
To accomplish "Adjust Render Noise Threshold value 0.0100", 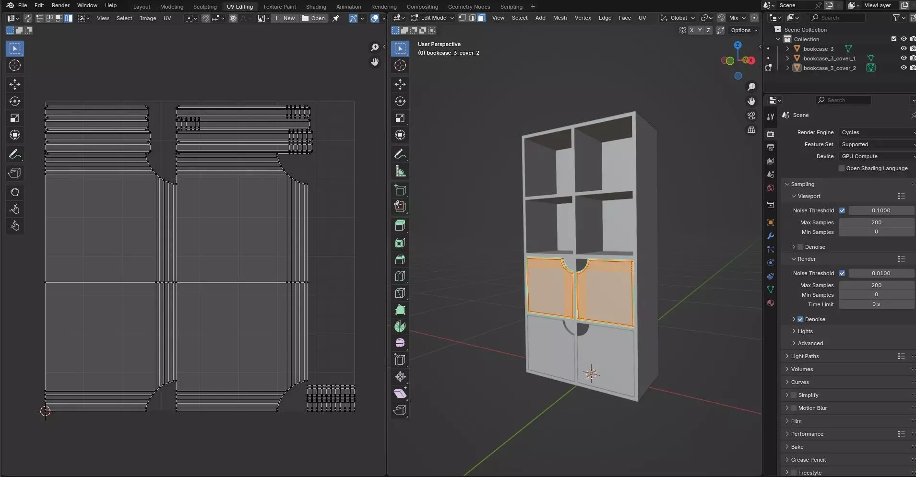I will [x=881, y=273].
